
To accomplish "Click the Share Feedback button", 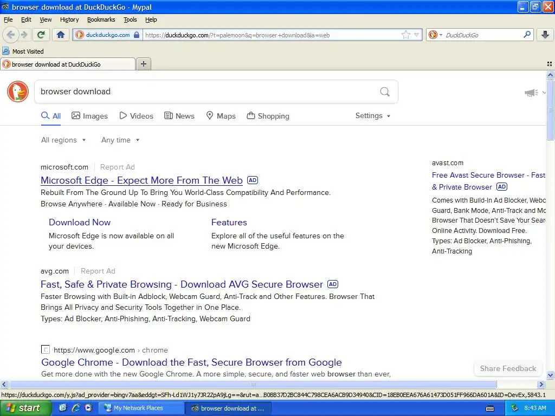I will click(x=508, y=368).
